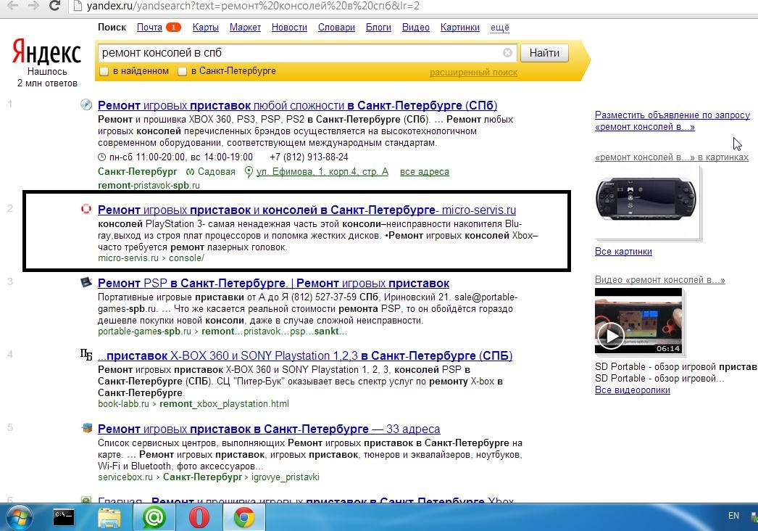Click favicon of remont-pristavok-spb.ru result
This screenshot has height=531, width=758.
pos(86,104)
